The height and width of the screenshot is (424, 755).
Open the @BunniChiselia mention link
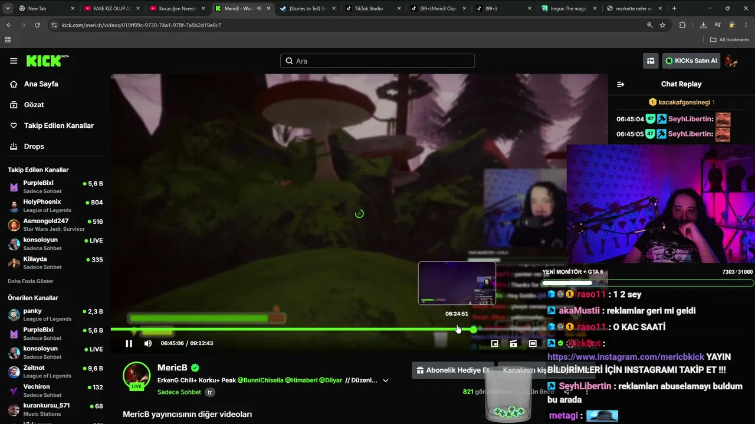click(x=260, y=380)
